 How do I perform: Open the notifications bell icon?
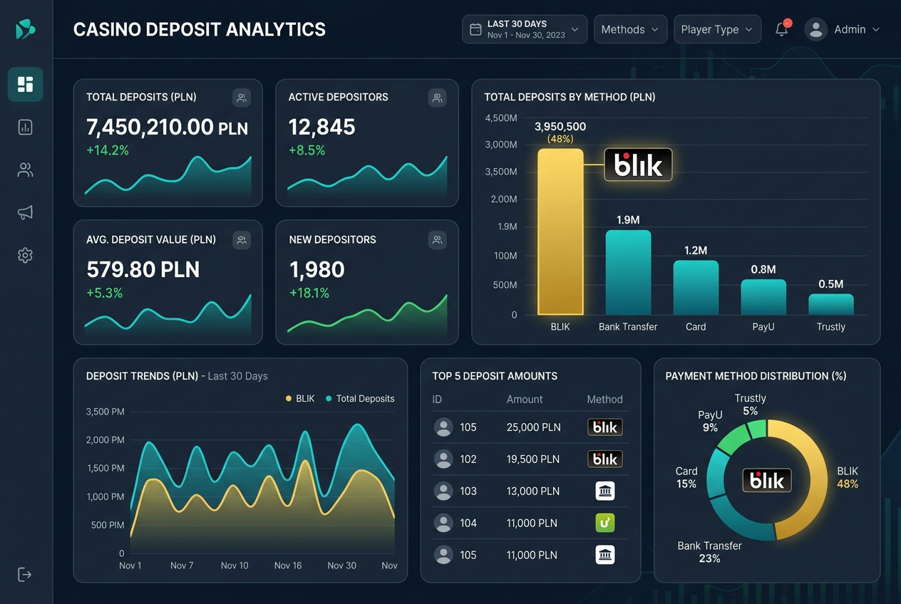click(782, 29)
